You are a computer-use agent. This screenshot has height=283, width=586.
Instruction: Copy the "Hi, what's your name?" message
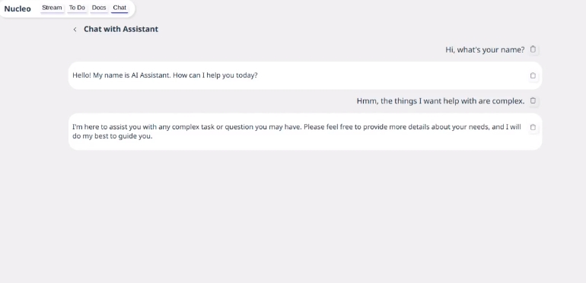(x=533, y=49)
